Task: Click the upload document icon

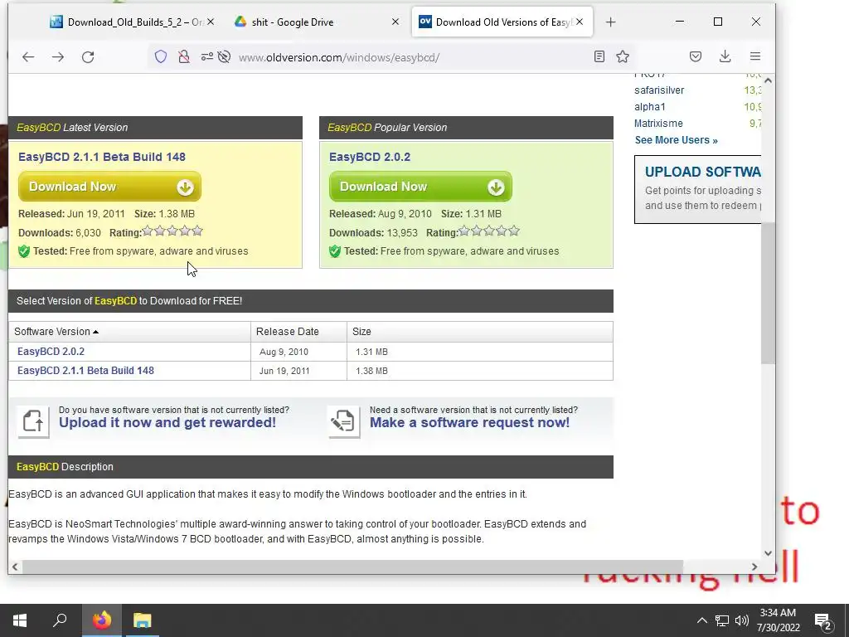Action: tap(33, 421)
